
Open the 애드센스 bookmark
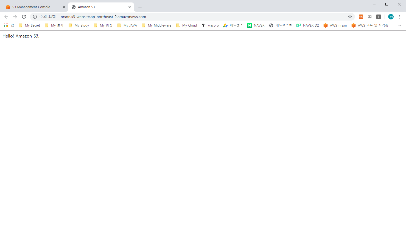pyautogui.click(x=233, y=25)
